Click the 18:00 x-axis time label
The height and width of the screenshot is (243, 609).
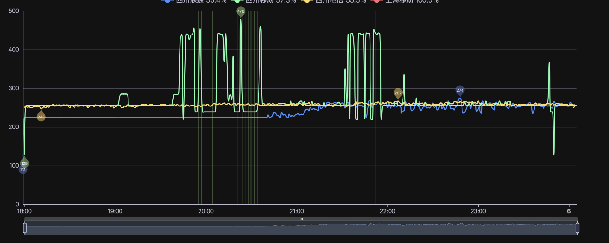24,211
